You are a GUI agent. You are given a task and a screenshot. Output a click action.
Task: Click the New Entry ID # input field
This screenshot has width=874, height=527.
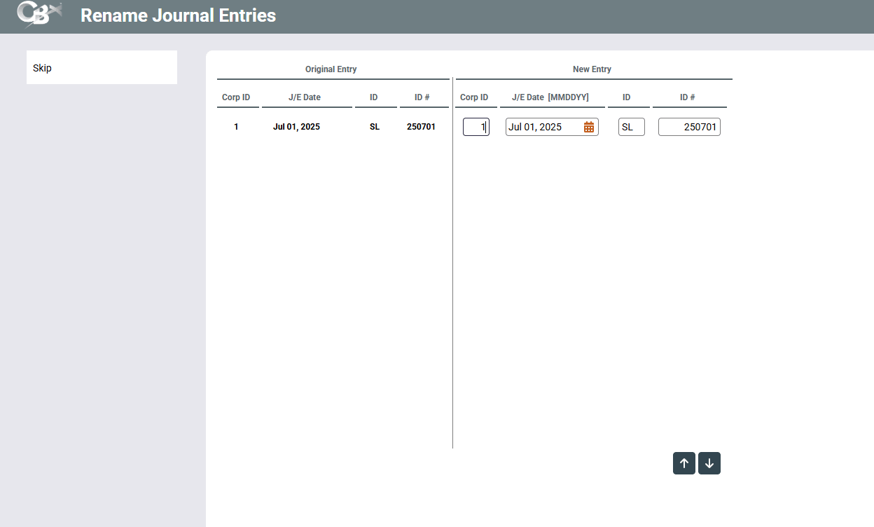coord(689,127)
